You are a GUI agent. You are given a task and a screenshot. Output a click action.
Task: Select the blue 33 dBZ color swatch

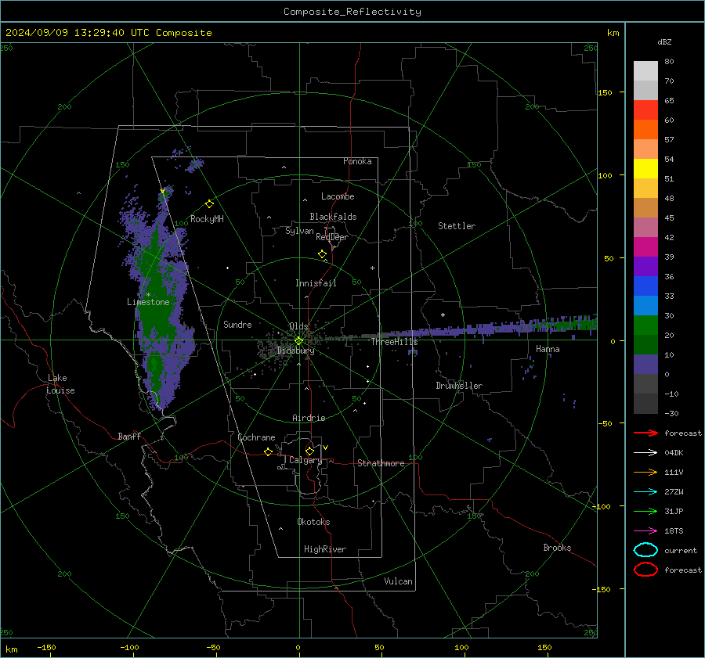[x=645, y=286]
